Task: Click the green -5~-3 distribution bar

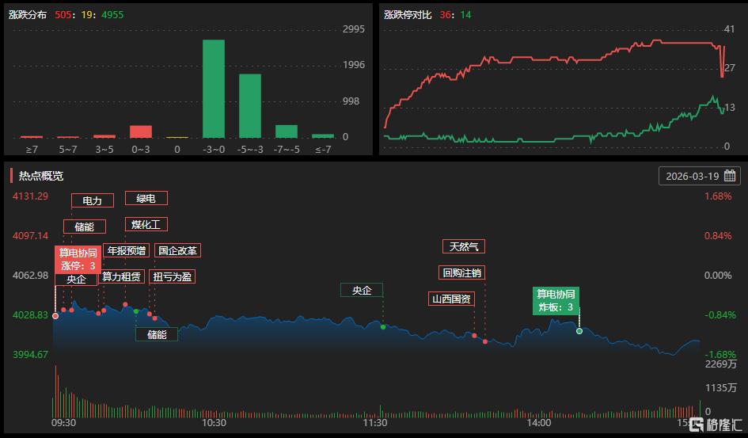Action: [250, 106]
